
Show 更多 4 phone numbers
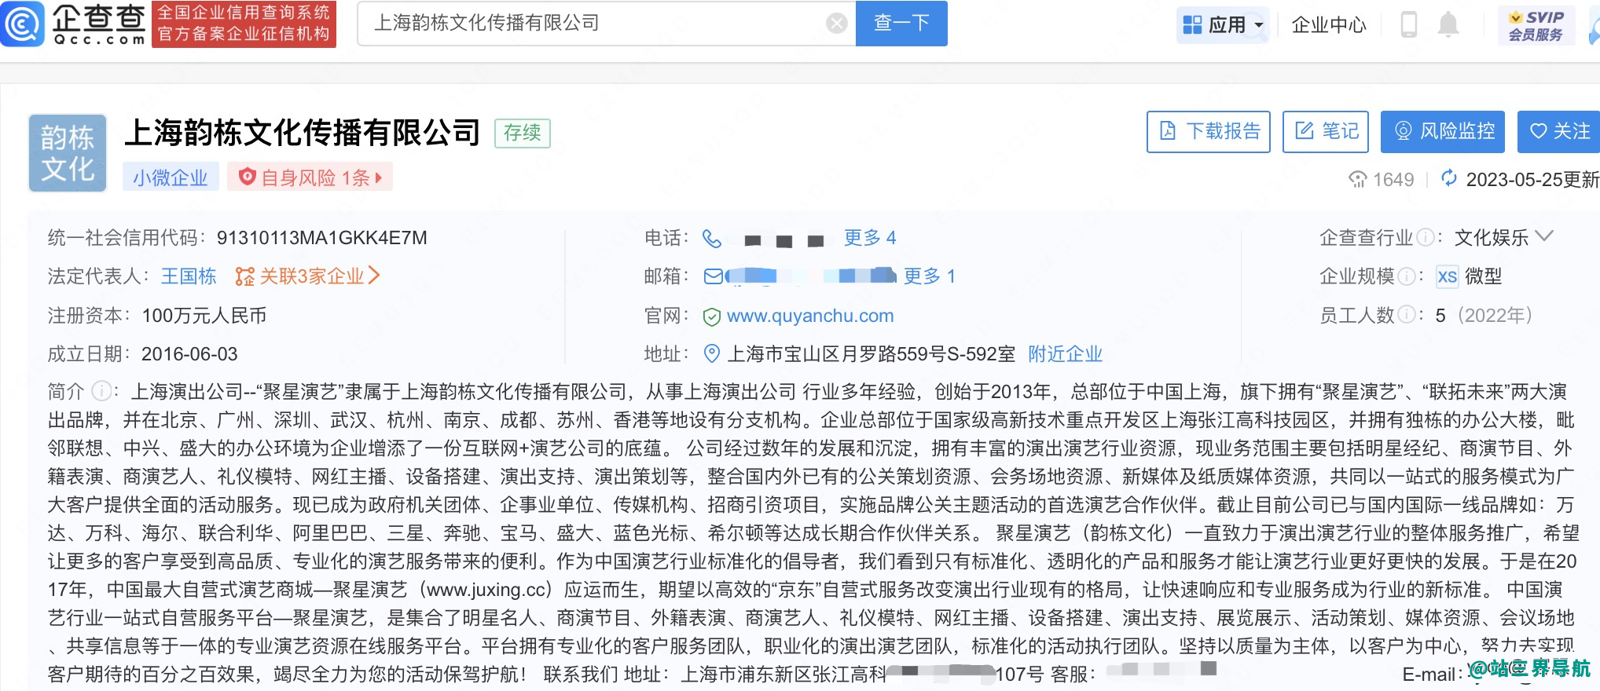[870, 238]
